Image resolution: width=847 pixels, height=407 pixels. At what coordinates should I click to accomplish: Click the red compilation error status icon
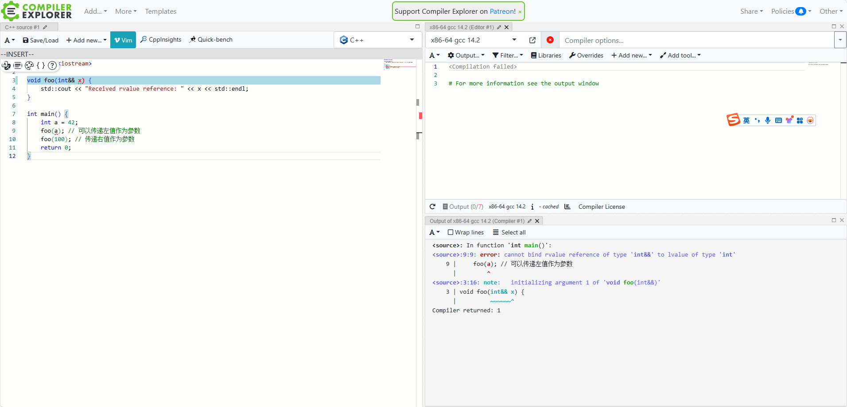coord(550,40)
